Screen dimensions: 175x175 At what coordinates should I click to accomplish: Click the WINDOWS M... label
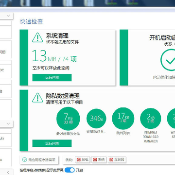(x=96, y=132)
